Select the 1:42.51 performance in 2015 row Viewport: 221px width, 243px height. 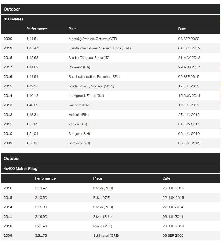pyautogui.click(x=32, y=86)
